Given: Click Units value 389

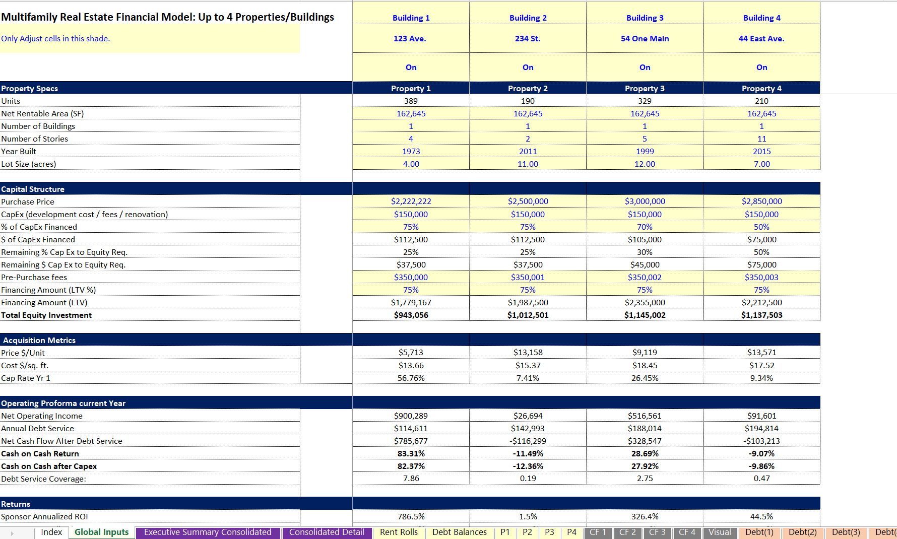Looking at the screenshot, I should point(411,101).
